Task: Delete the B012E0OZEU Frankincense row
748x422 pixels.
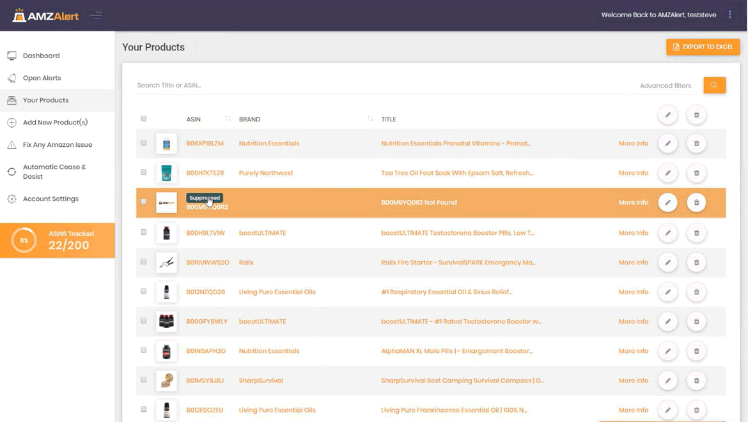Action: click(696, 410)
